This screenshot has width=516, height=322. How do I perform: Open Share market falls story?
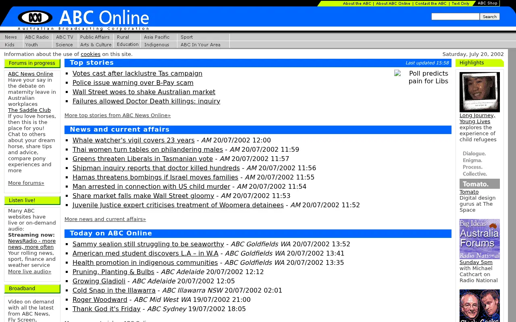point(143,196)
